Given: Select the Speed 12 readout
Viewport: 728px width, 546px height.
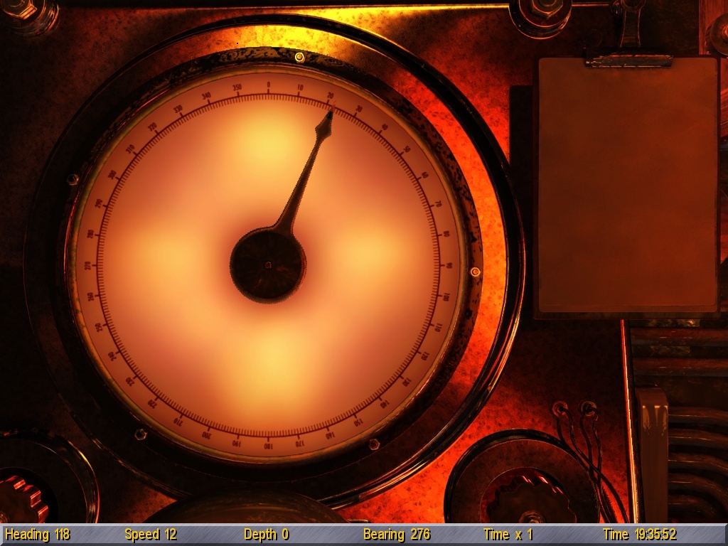Looking at the screenshot, I should pos(150,535).
